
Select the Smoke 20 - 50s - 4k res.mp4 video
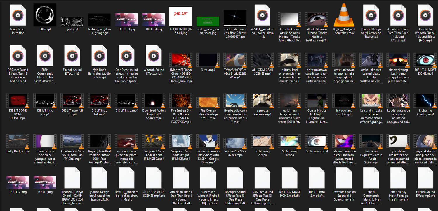click(x=235, y=141)
